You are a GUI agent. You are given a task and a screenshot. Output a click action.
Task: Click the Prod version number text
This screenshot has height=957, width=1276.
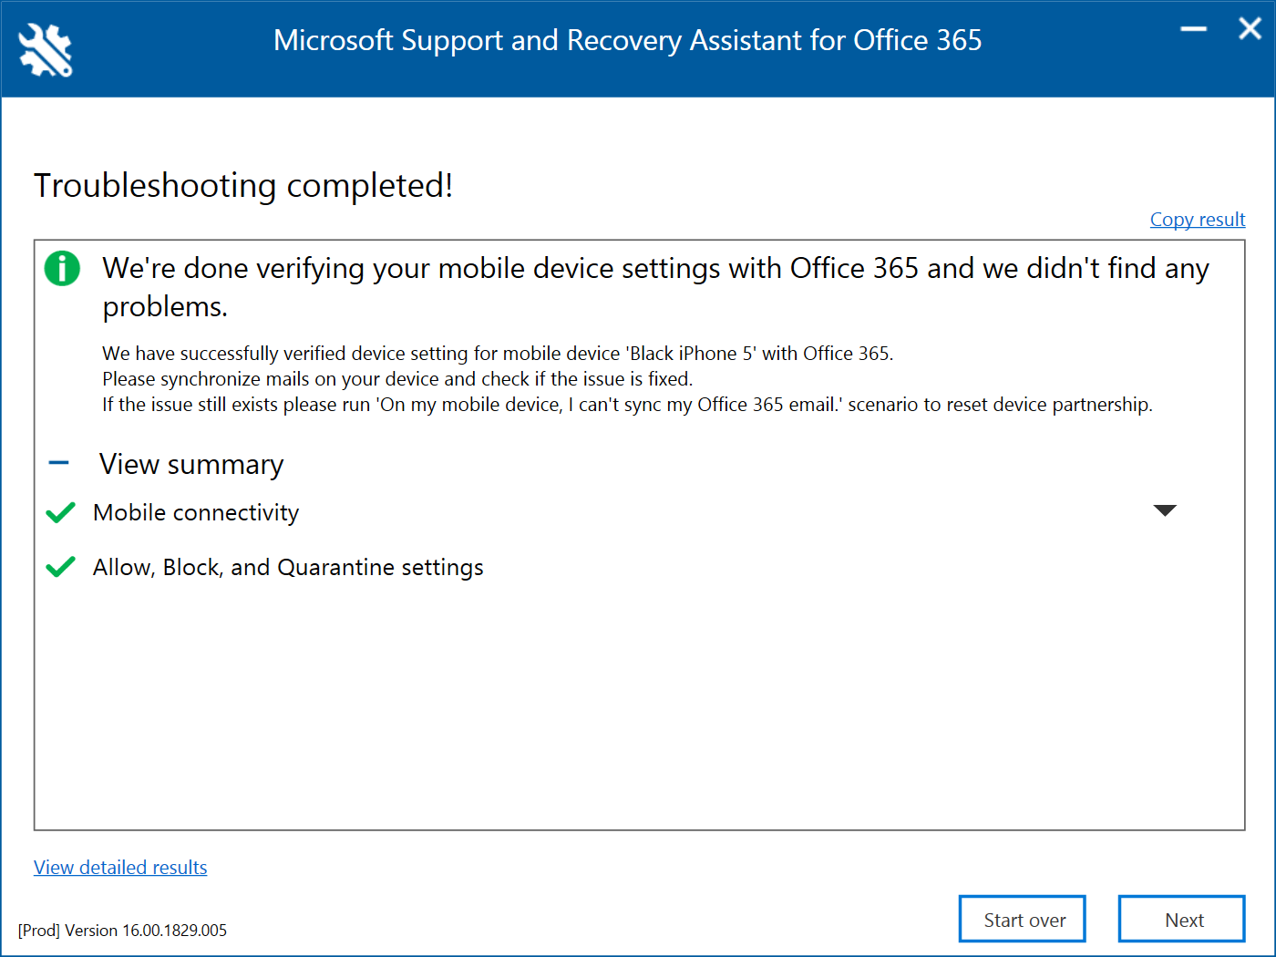pyautogui.click(x=122, y=931)
